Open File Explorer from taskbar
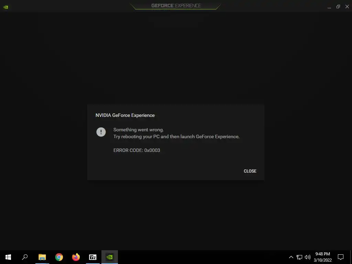 pos(42,257)
